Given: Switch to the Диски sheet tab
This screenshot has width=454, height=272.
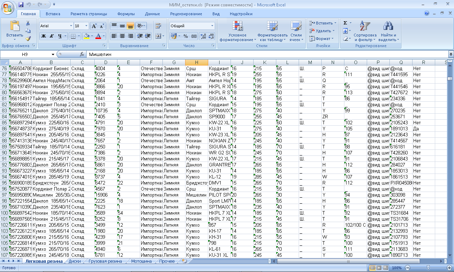Looking at the screenshot, I should pos(74,261).
